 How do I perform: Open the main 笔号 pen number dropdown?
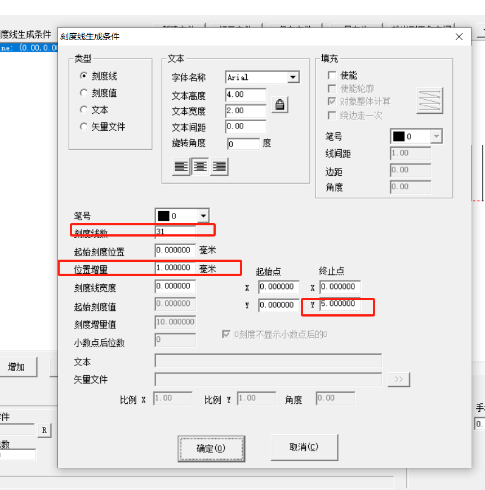203,216
